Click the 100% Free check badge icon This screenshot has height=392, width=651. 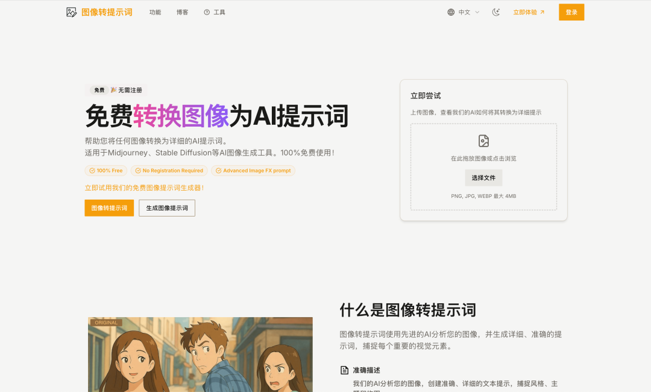click(92, 171)
